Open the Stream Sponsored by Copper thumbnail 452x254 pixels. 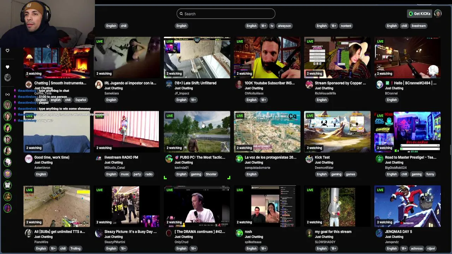(x=337, y=58)
